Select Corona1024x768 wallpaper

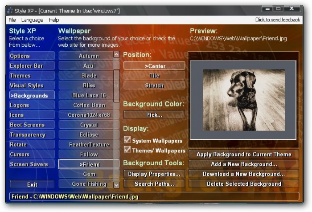click(86, 115)
